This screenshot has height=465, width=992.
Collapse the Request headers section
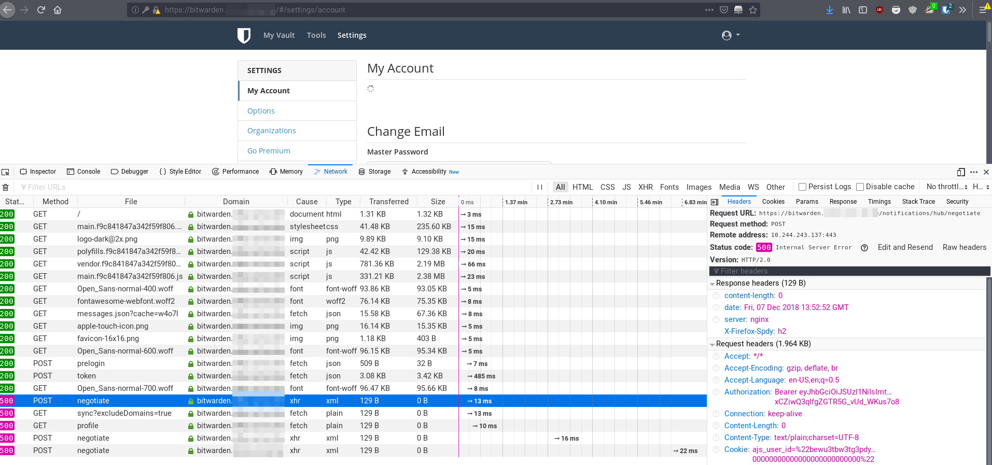712,344
